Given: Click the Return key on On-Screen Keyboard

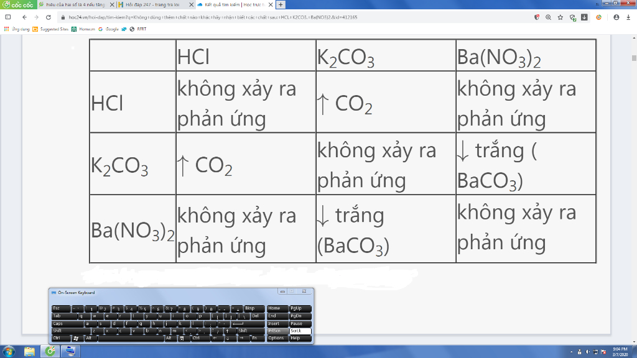Looking at the screenshot, I should (248, 324).
